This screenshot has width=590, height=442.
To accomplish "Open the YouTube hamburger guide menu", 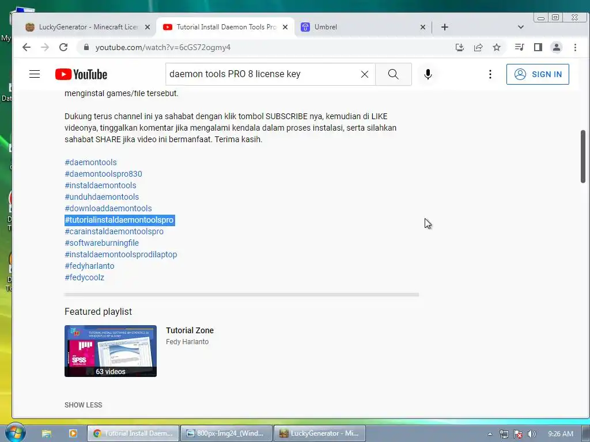I will click(35, 74).
